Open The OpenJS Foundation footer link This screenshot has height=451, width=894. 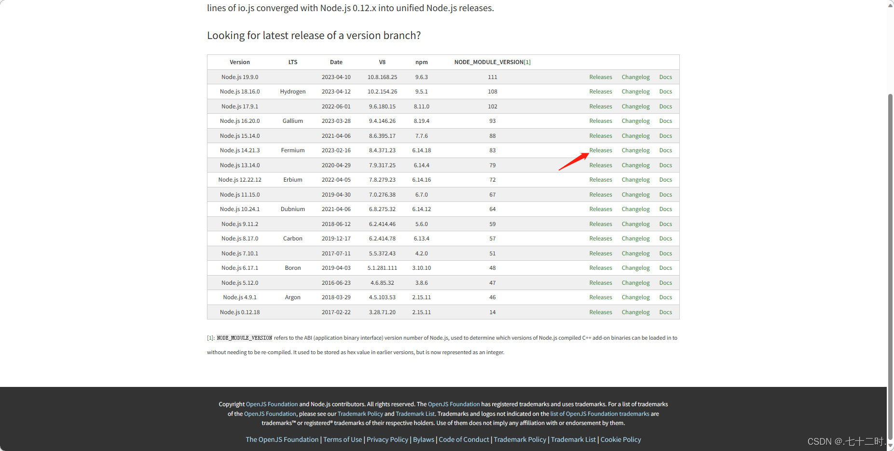(282, 439)
